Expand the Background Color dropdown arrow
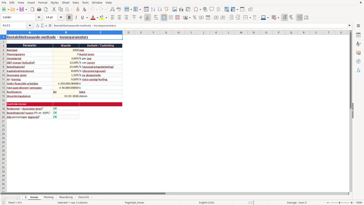This screenshot has height=205, width=364. click(x=106, y=18)
